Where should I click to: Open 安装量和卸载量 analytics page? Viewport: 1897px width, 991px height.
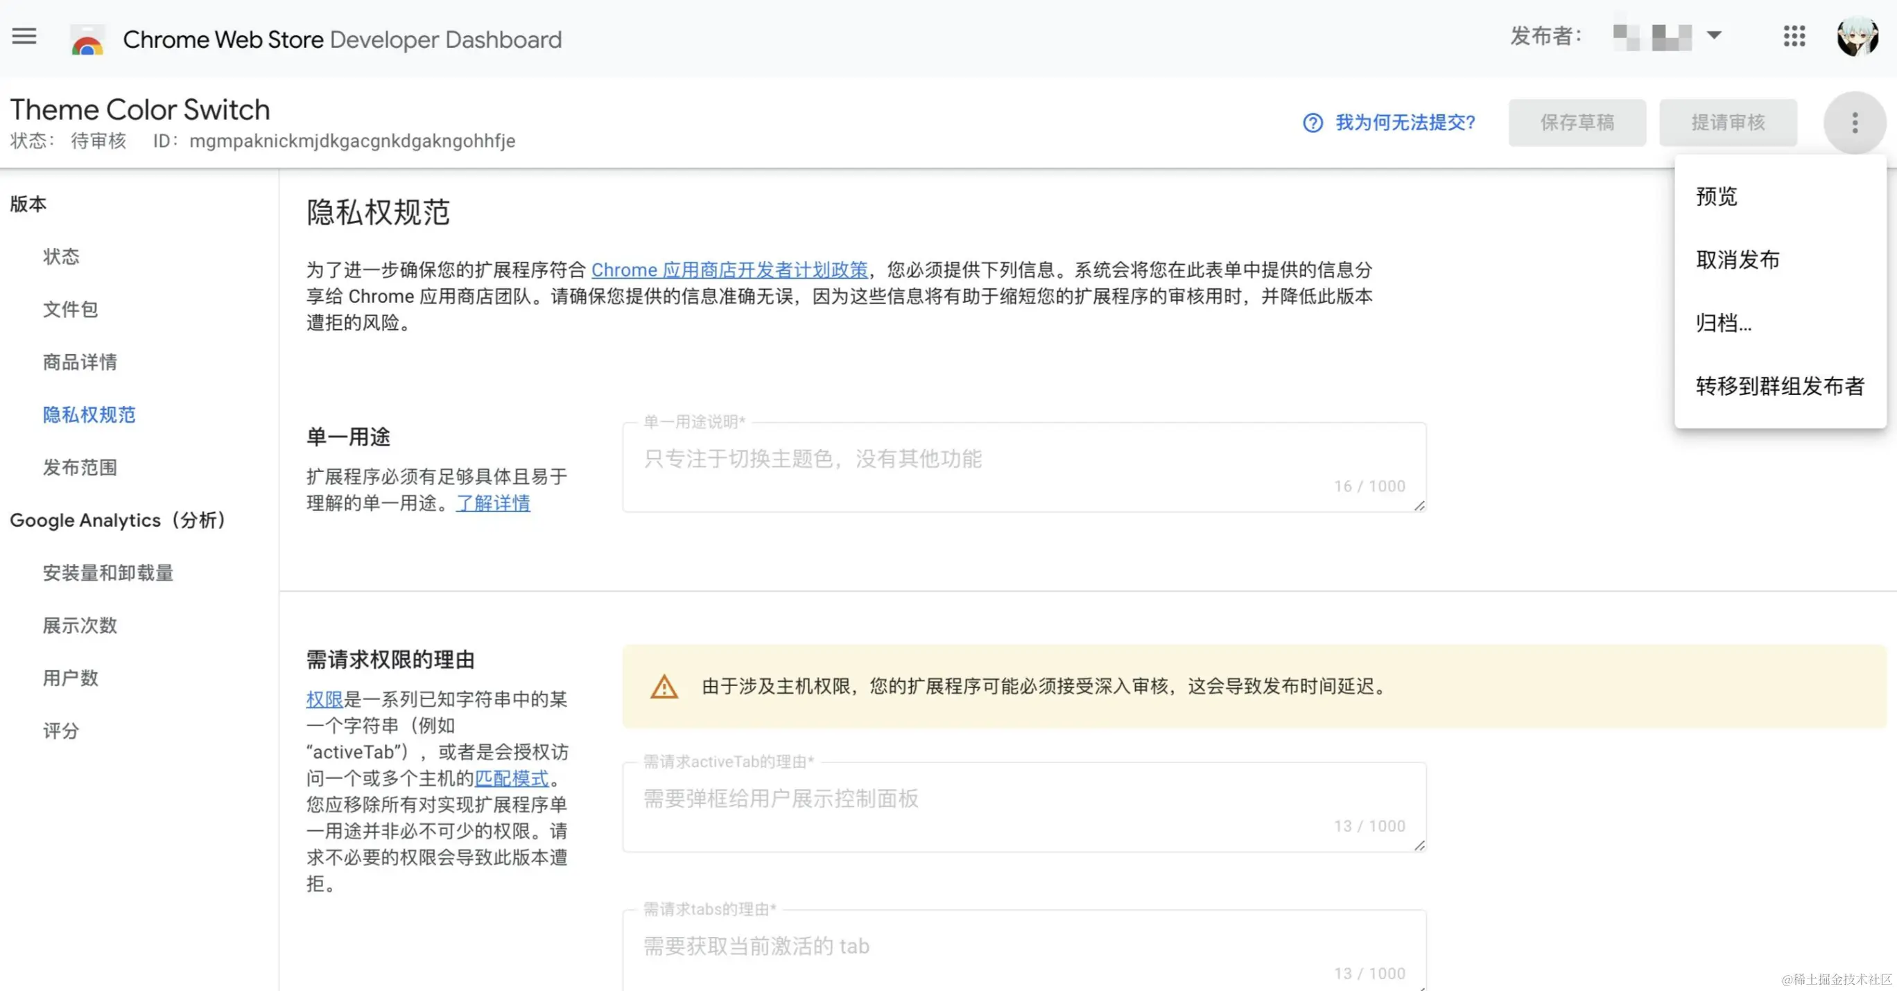107,573
